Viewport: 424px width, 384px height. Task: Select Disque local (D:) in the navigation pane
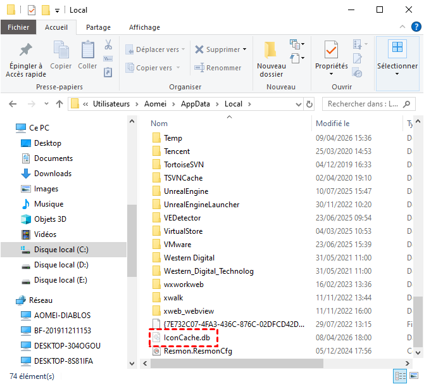[61, 265]
